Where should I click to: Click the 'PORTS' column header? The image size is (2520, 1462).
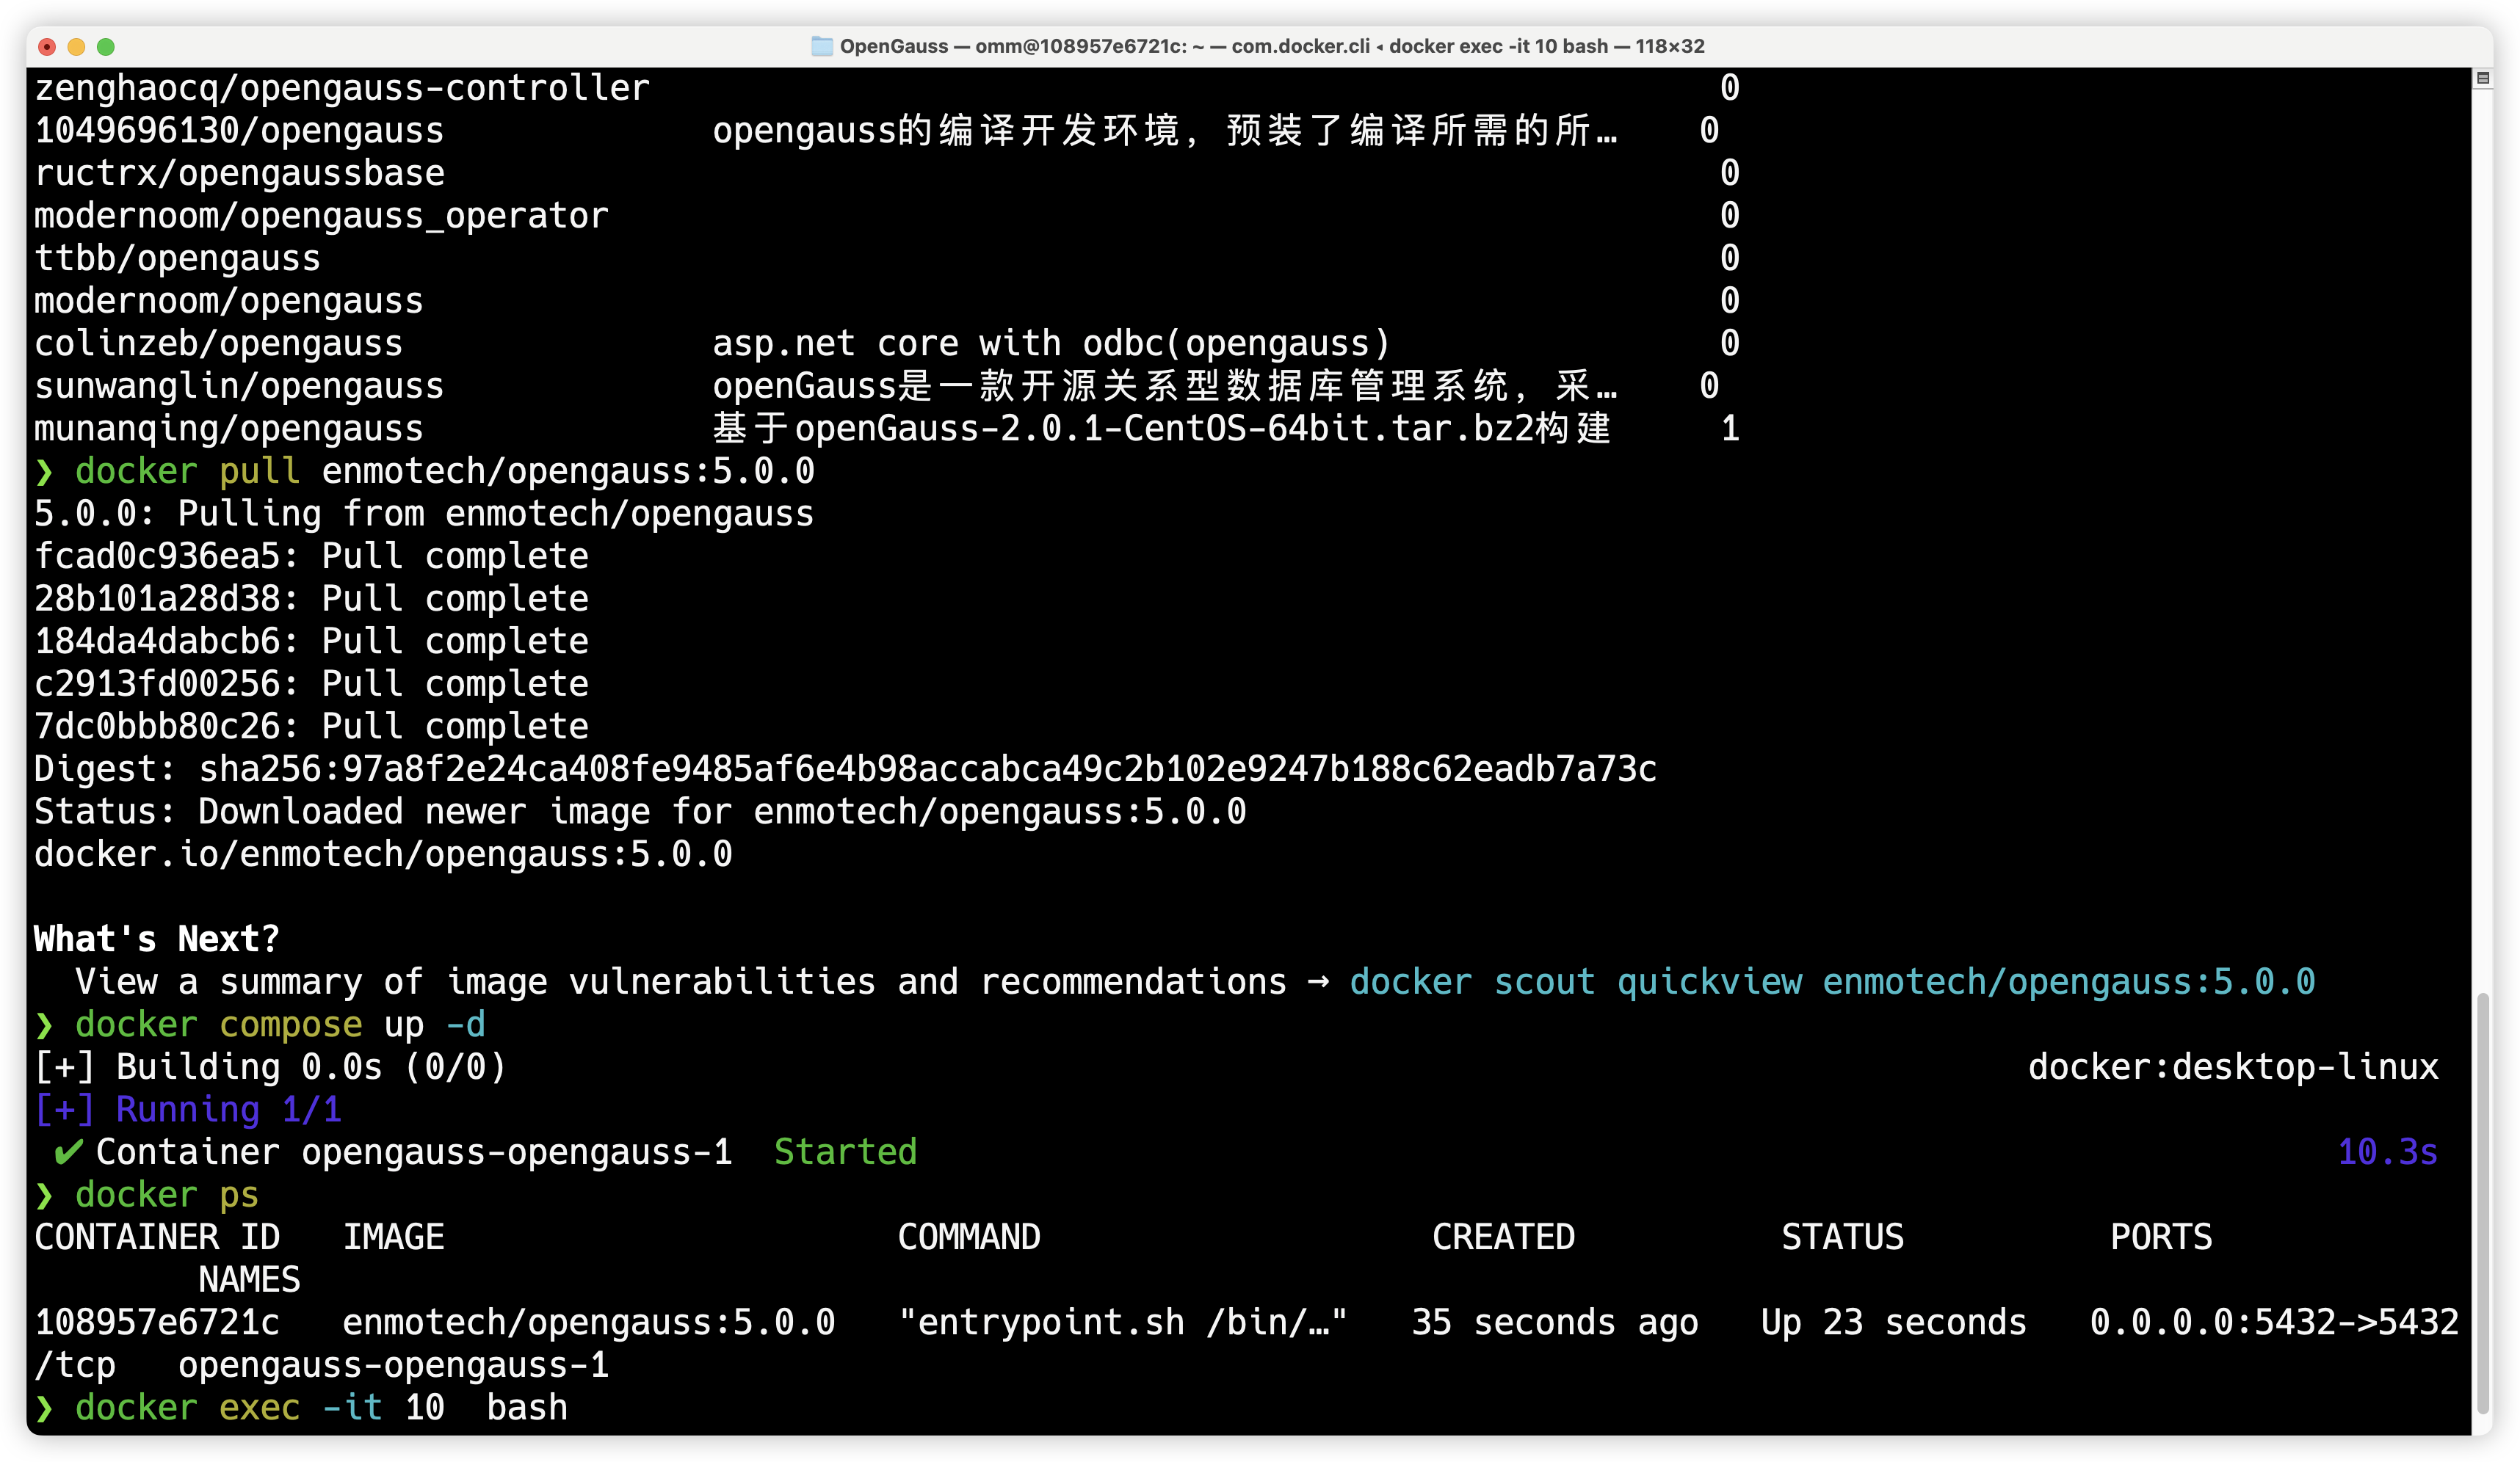pos(2161,1237)
